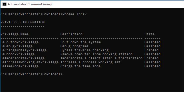Click SeIncreaseWorkingSetPrivilege in the list
184x92 pixels.
(29, 62)
